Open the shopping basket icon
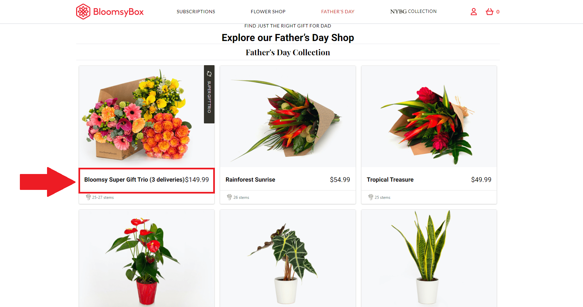The image size is (583, 307). coord(490,12)
